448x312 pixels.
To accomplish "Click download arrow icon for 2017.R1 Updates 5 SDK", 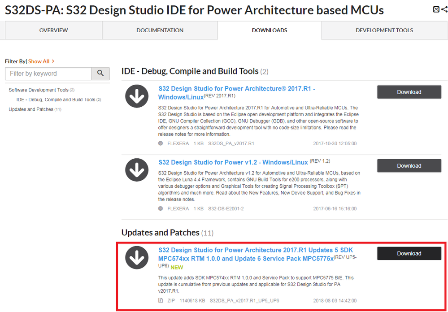I will (x=137, y=257).
